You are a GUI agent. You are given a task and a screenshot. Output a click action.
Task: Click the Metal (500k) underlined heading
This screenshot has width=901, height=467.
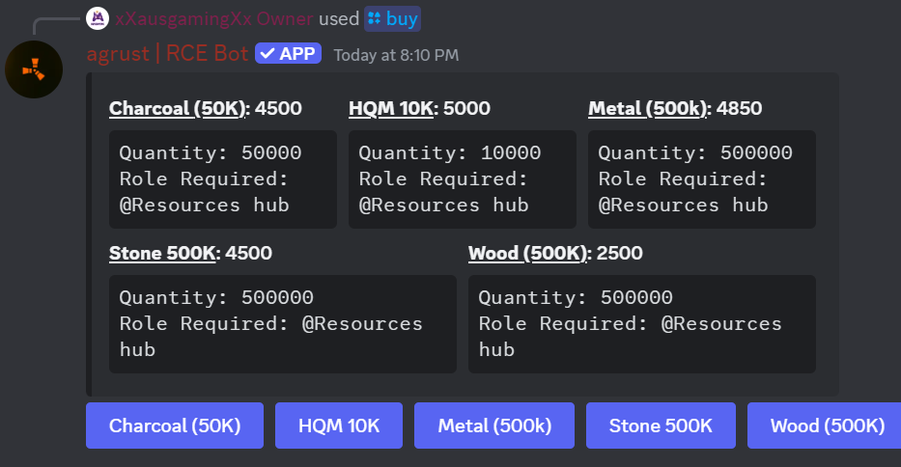tap(649, 108)
